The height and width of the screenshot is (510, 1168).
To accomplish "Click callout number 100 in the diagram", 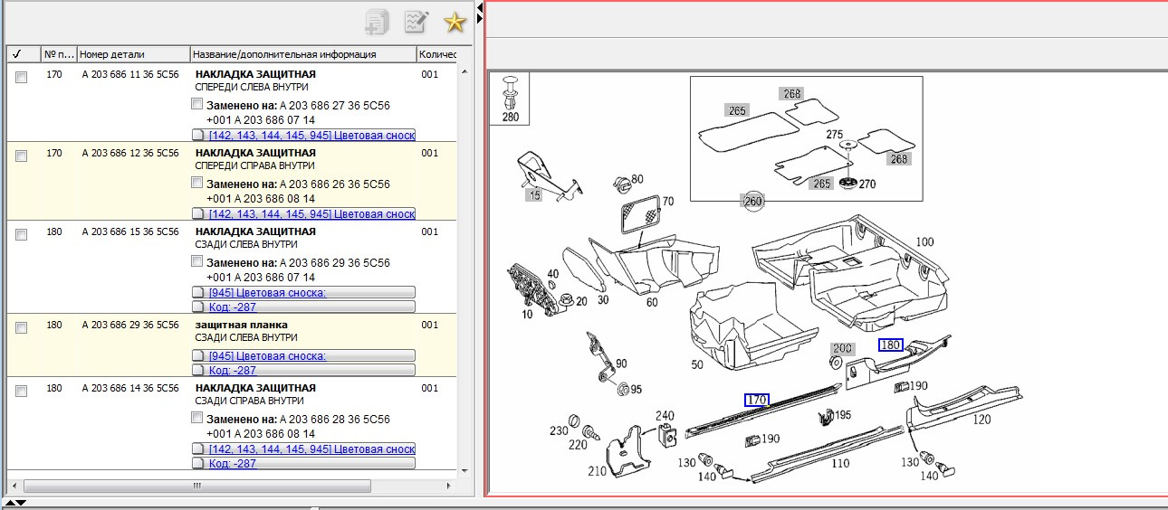I will (x=924, y=241).
